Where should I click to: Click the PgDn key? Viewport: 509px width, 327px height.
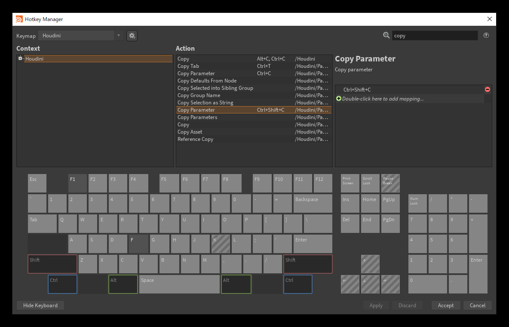(390, 223)
